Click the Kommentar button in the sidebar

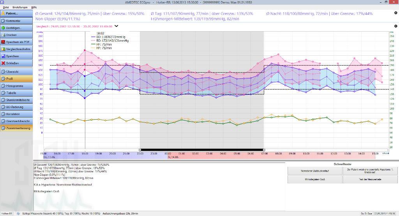click(x=17, y=20)
